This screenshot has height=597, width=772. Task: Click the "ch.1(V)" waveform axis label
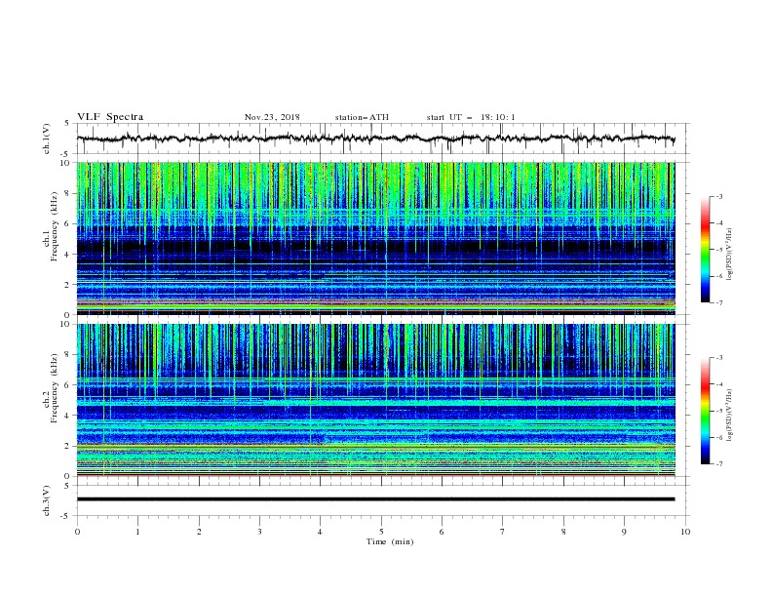(47, 139)
